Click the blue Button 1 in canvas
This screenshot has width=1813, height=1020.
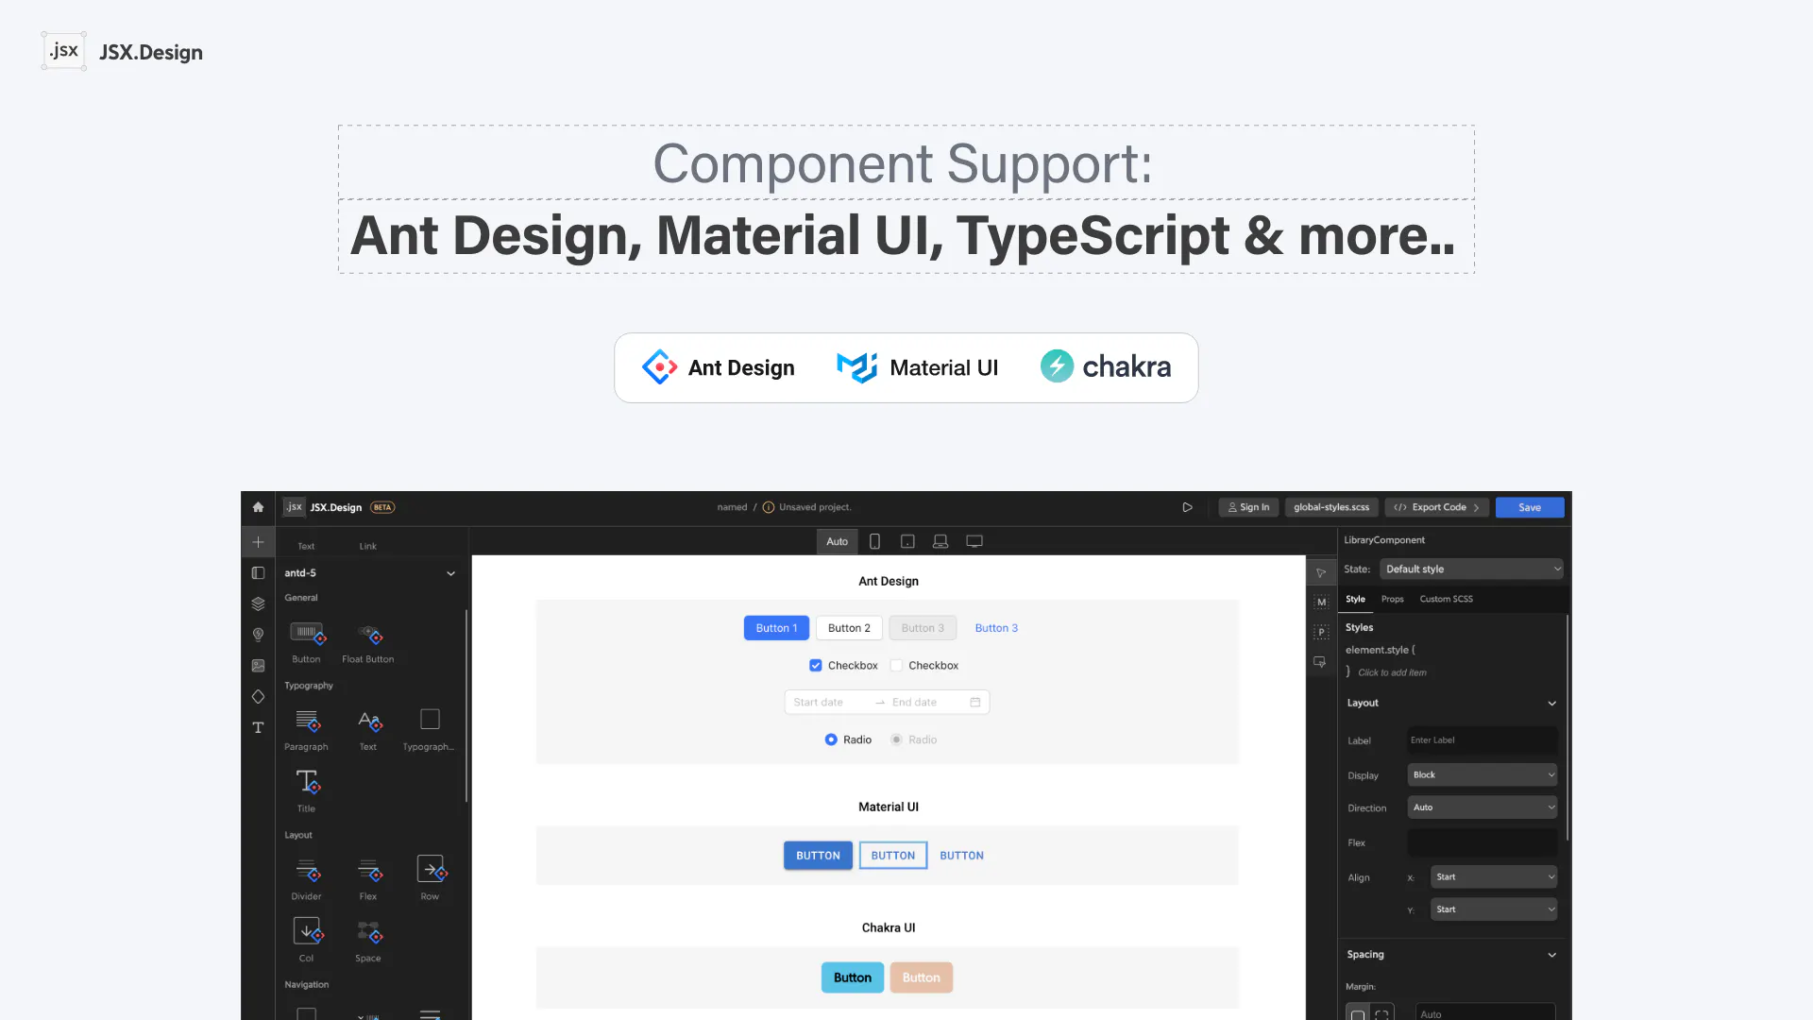tap(776, 628)
